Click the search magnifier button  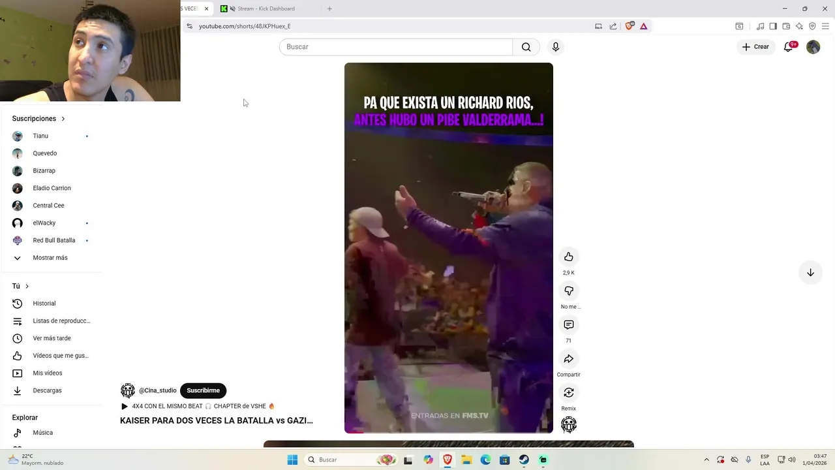[x=526, y=47]
